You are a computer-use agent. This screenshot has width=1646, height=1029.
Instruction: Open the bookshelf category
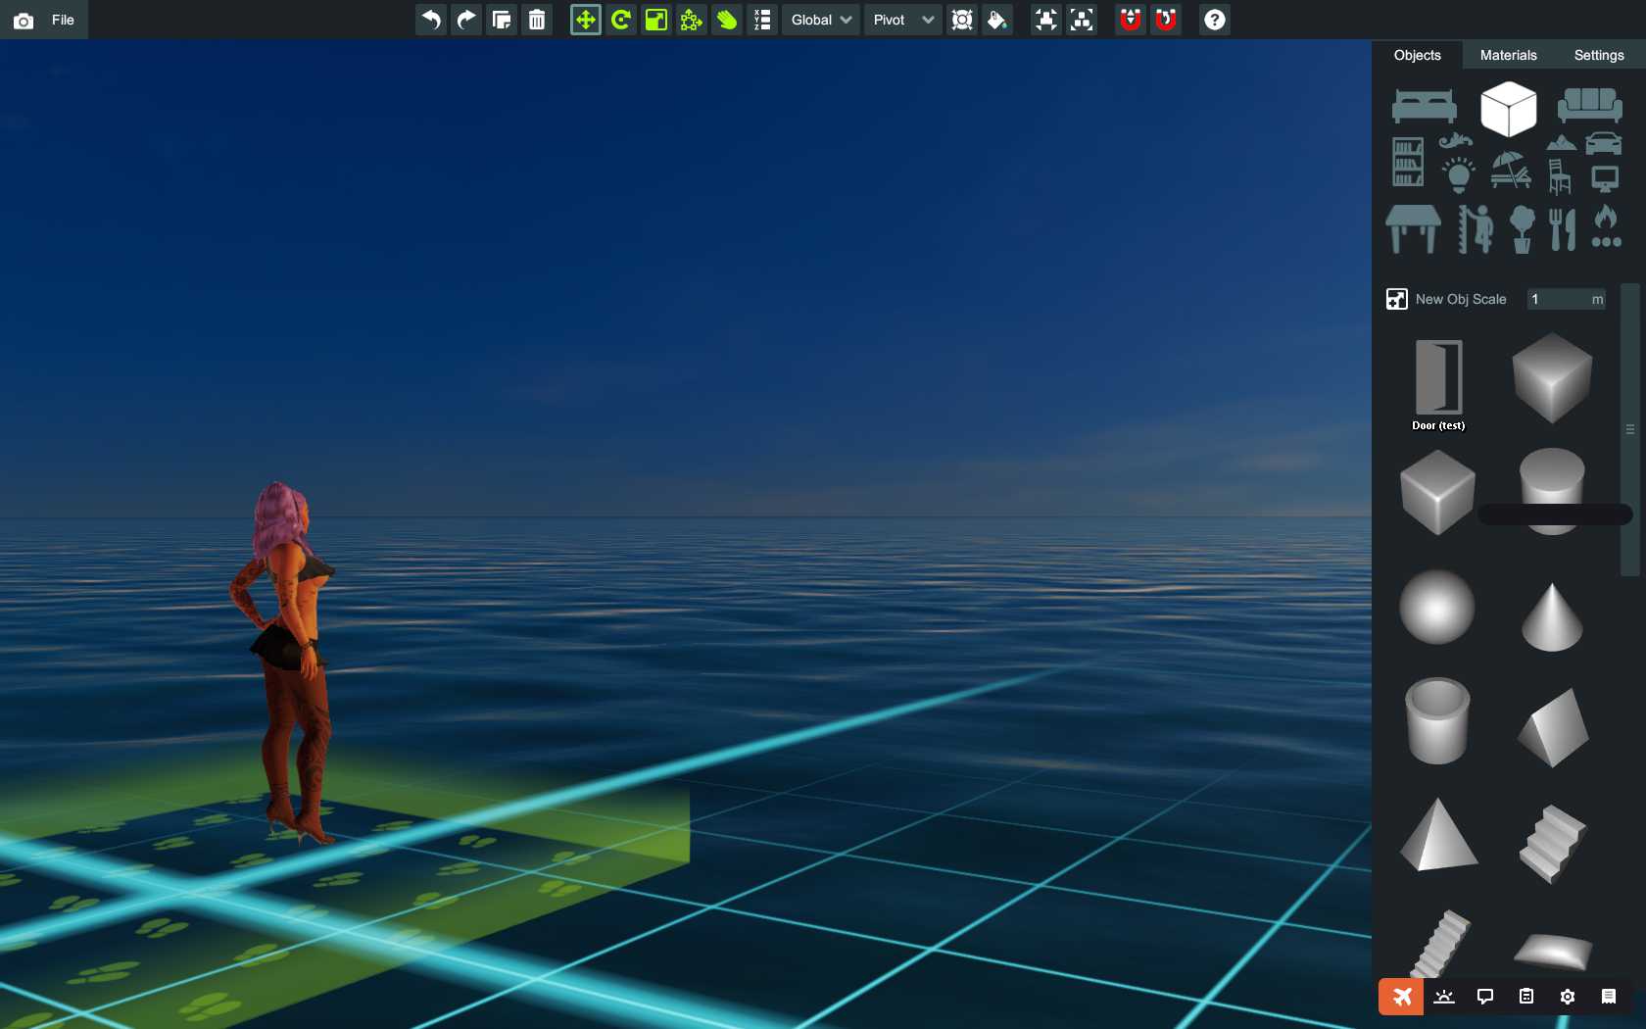1408,162
